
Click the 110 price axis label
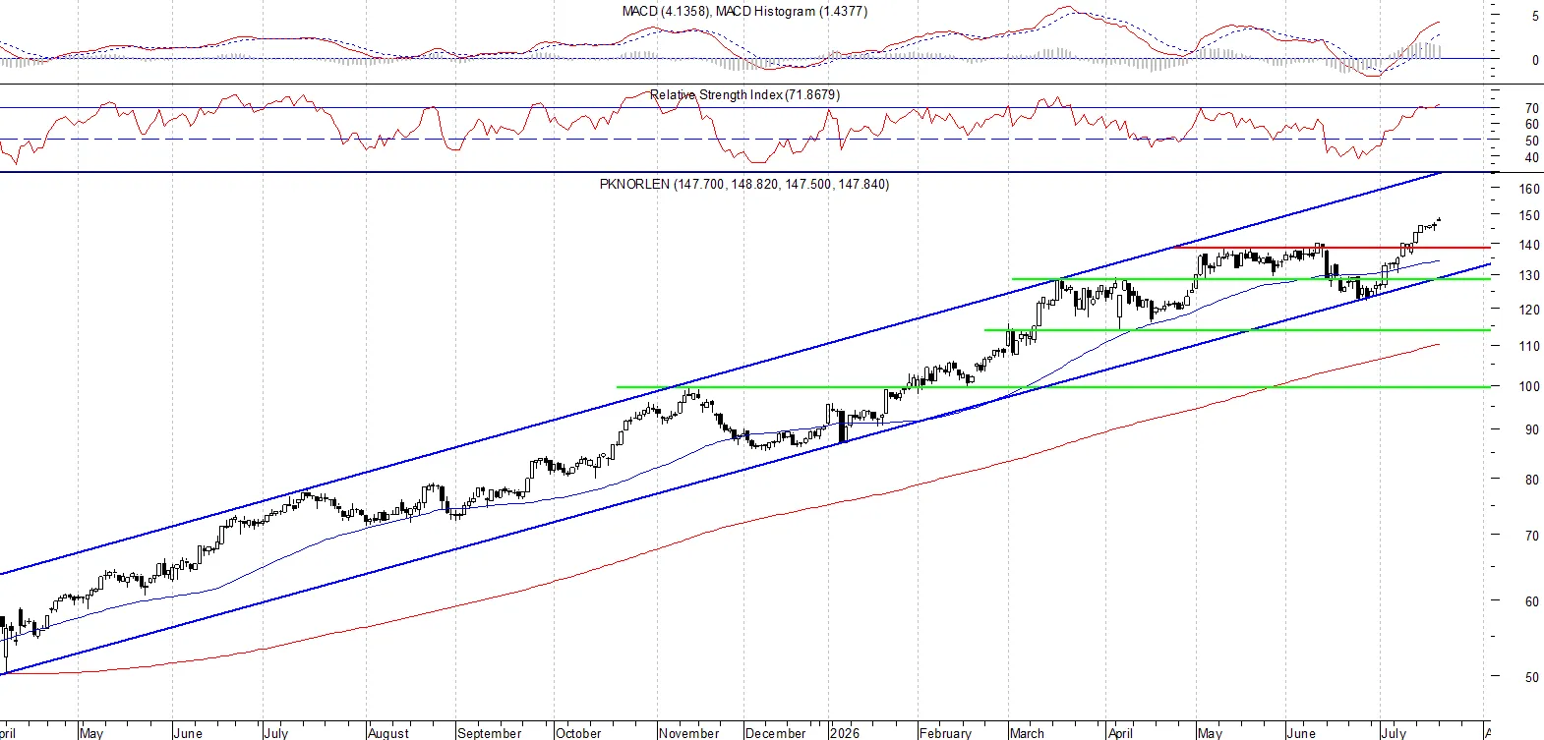1529,346
